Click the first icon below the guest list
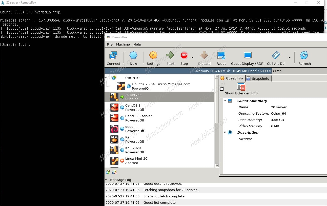The height and width of the screenshot is (206, 327). 108,172
